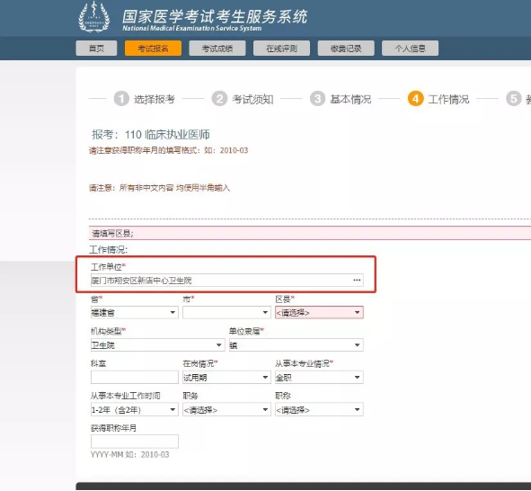Open 从事本专业工作时间 dropdown showing 1-2年
Screen dimensions: 531x491
(135, 410)
